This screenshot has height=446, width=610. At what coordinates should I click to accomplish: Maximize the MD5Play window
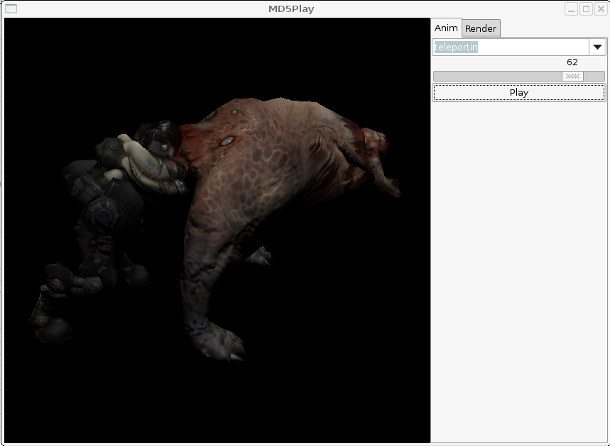point(587,9)
